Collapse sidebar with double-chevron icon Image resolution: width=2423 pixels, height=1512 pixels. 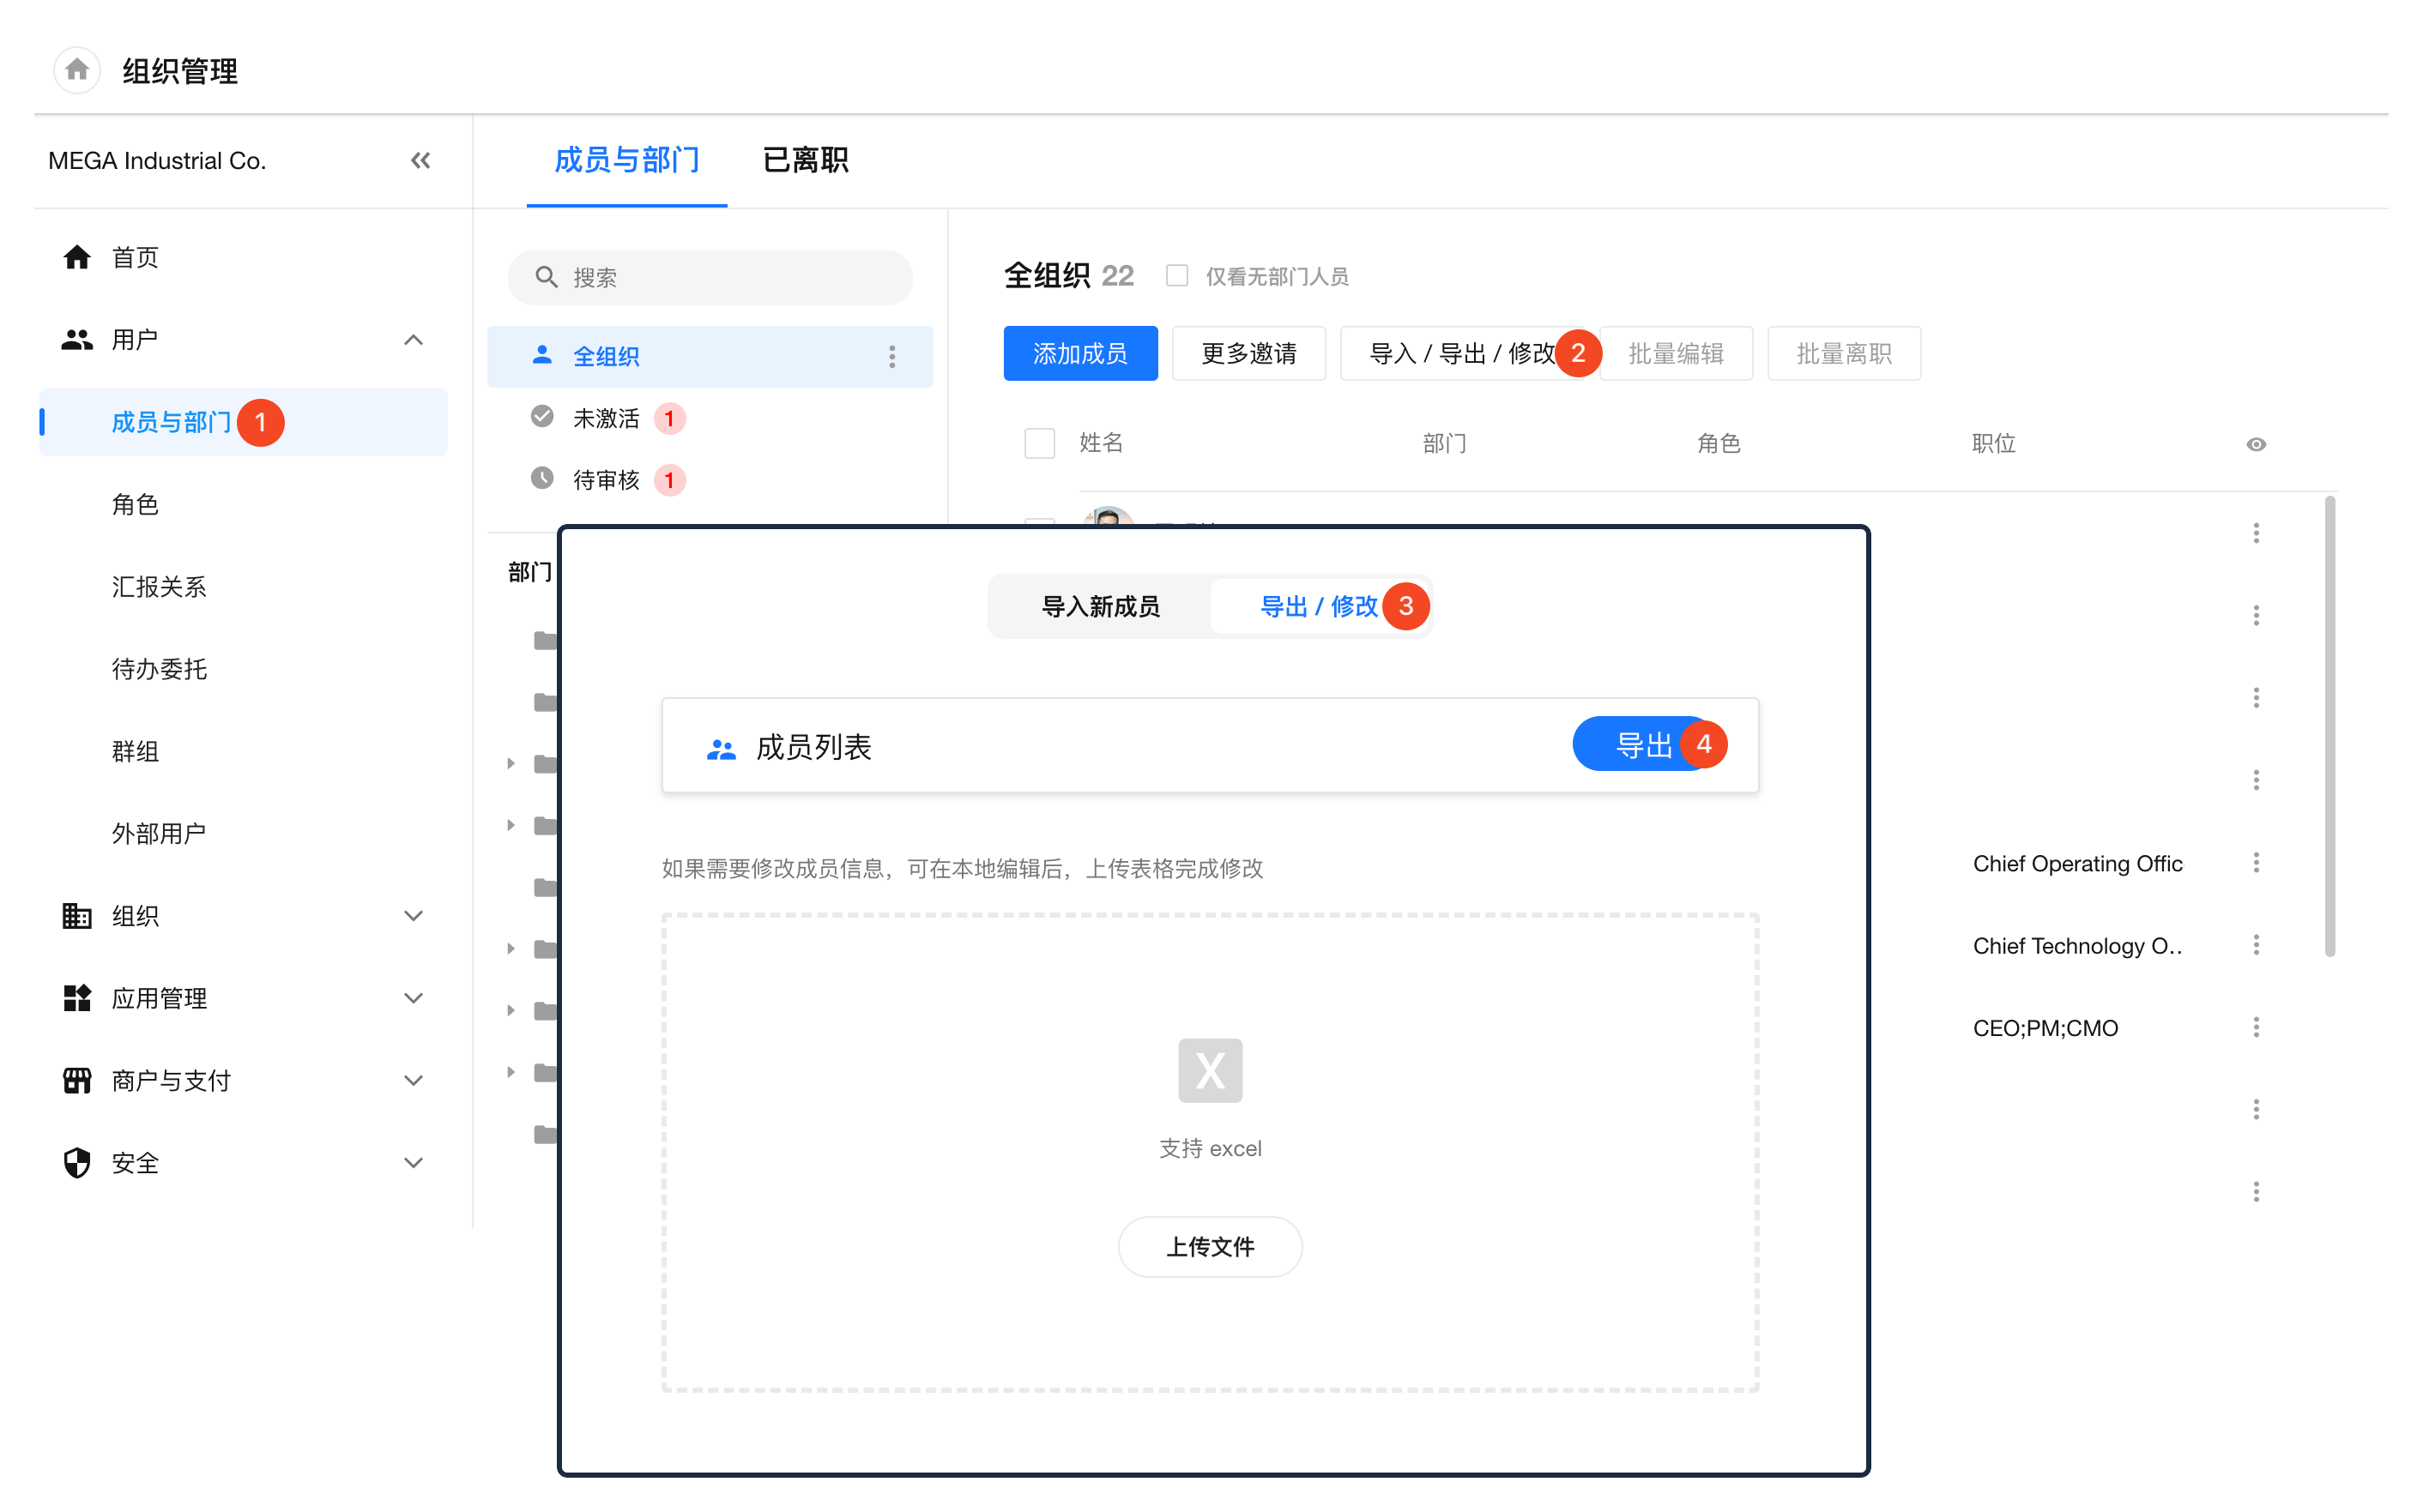tap(420, 160)
